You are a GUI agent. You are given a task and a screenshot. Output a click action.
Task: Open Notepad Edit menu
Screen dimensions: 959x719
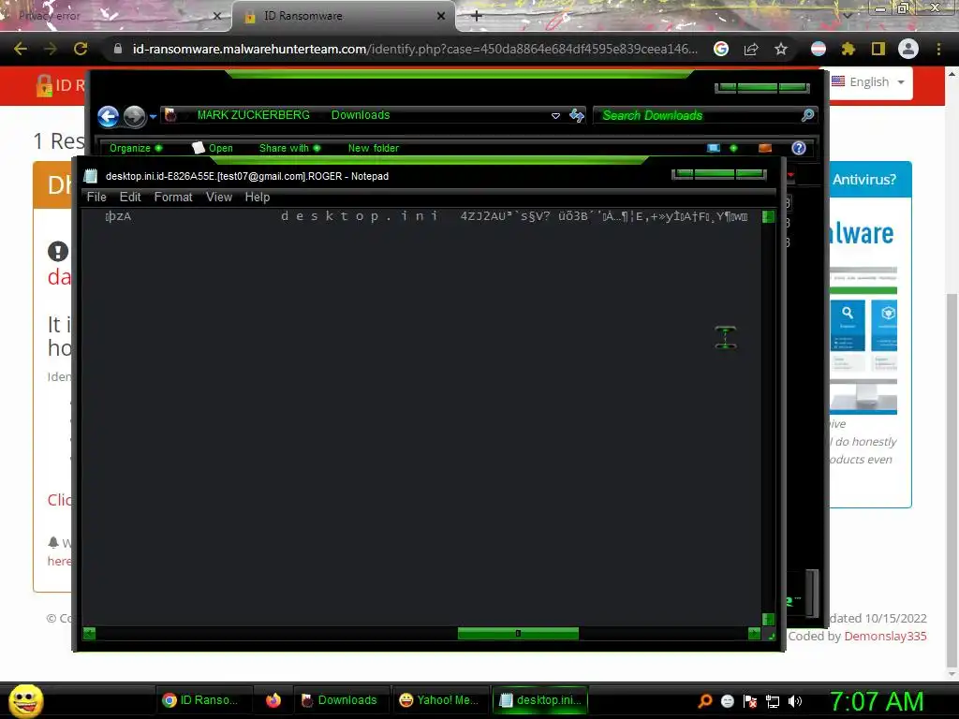pyautogui.click(x=130, y=197)
